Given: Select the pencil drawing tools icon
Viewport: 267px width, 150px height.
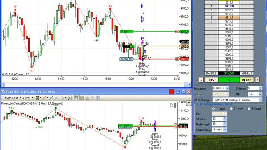Looking at the screenshot, I should tap(44, 98).
